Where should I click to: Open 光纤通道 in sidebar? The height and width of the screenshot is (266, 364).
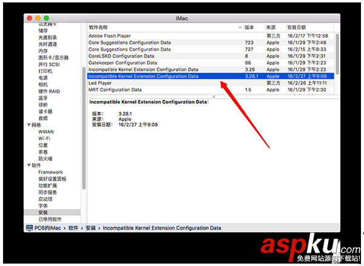click(47, 44)
